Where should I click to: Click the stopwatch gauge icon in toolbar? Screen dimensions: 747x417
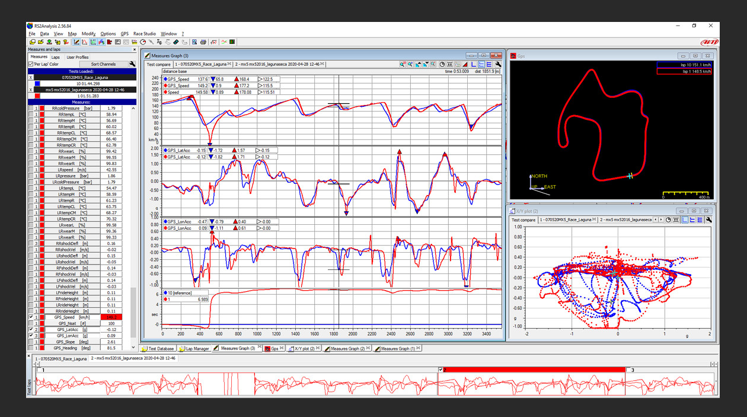click(x=143, y=42)
